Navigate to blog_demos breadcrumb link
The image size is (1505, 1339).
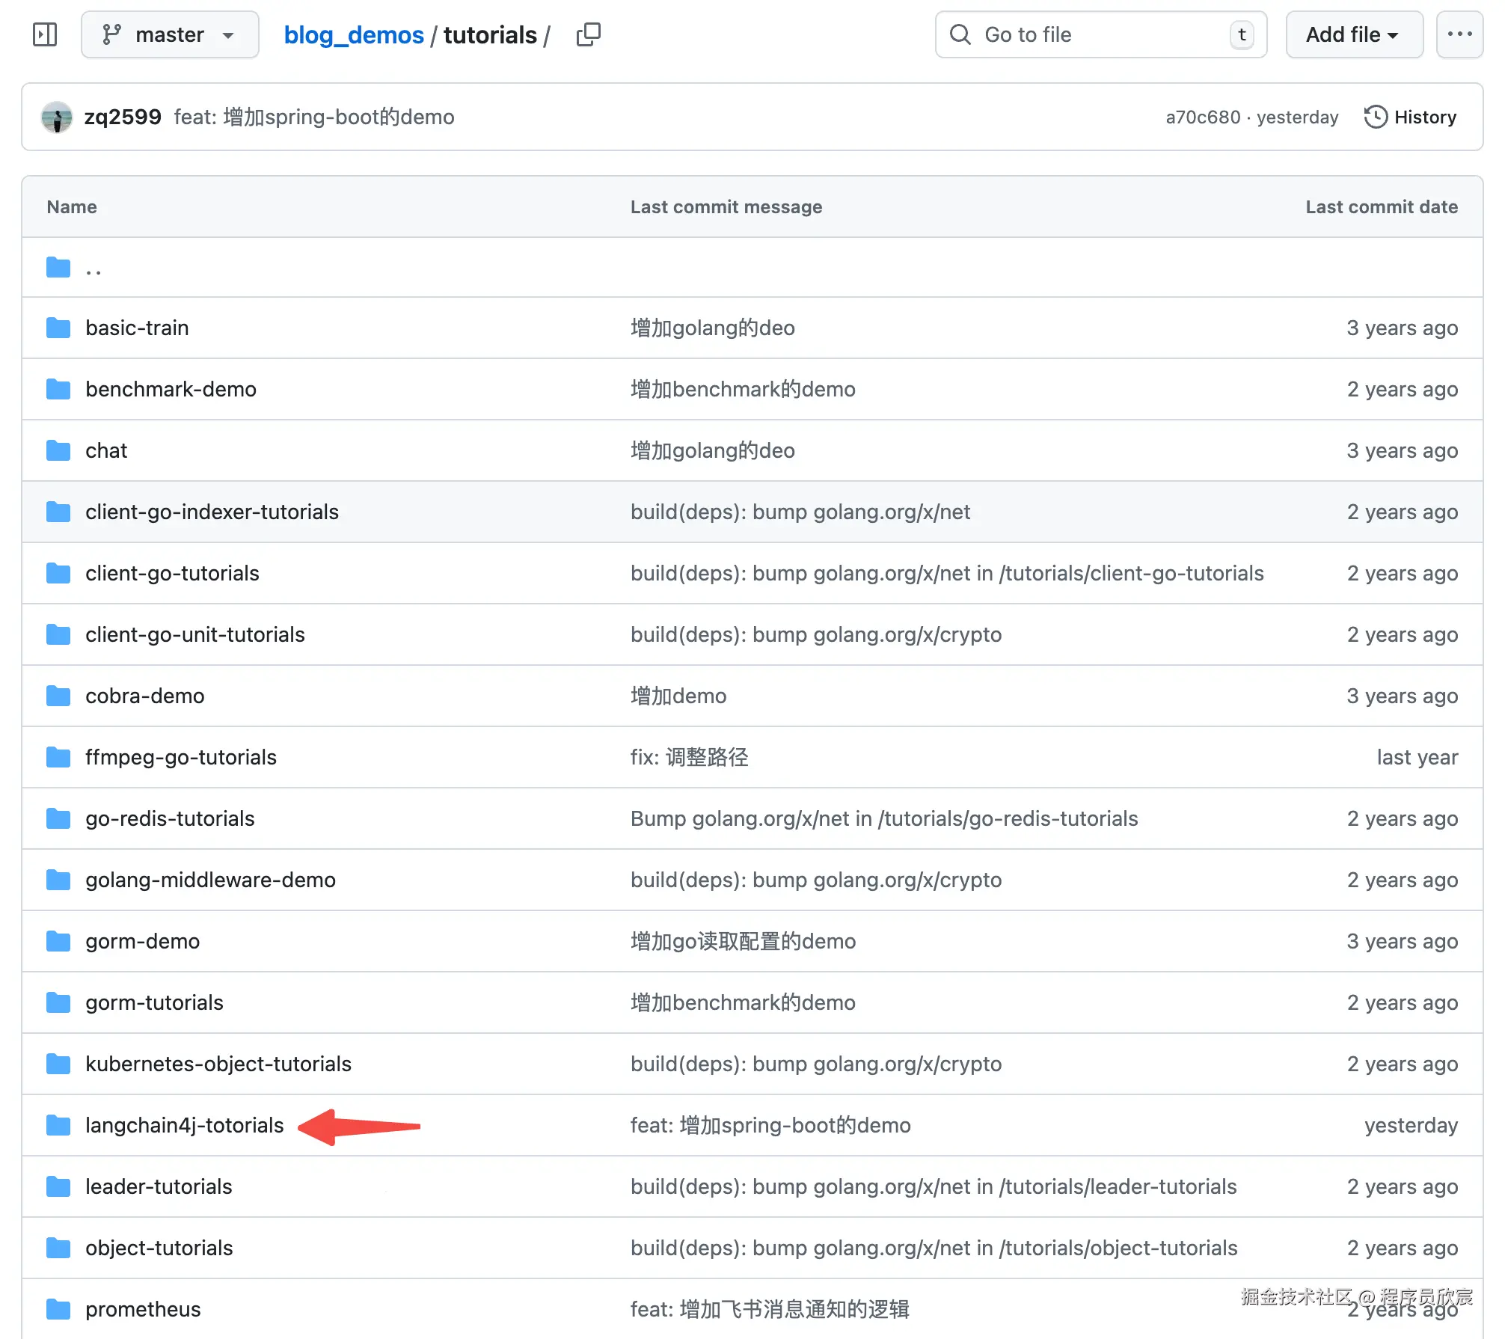tap(353, 34)
